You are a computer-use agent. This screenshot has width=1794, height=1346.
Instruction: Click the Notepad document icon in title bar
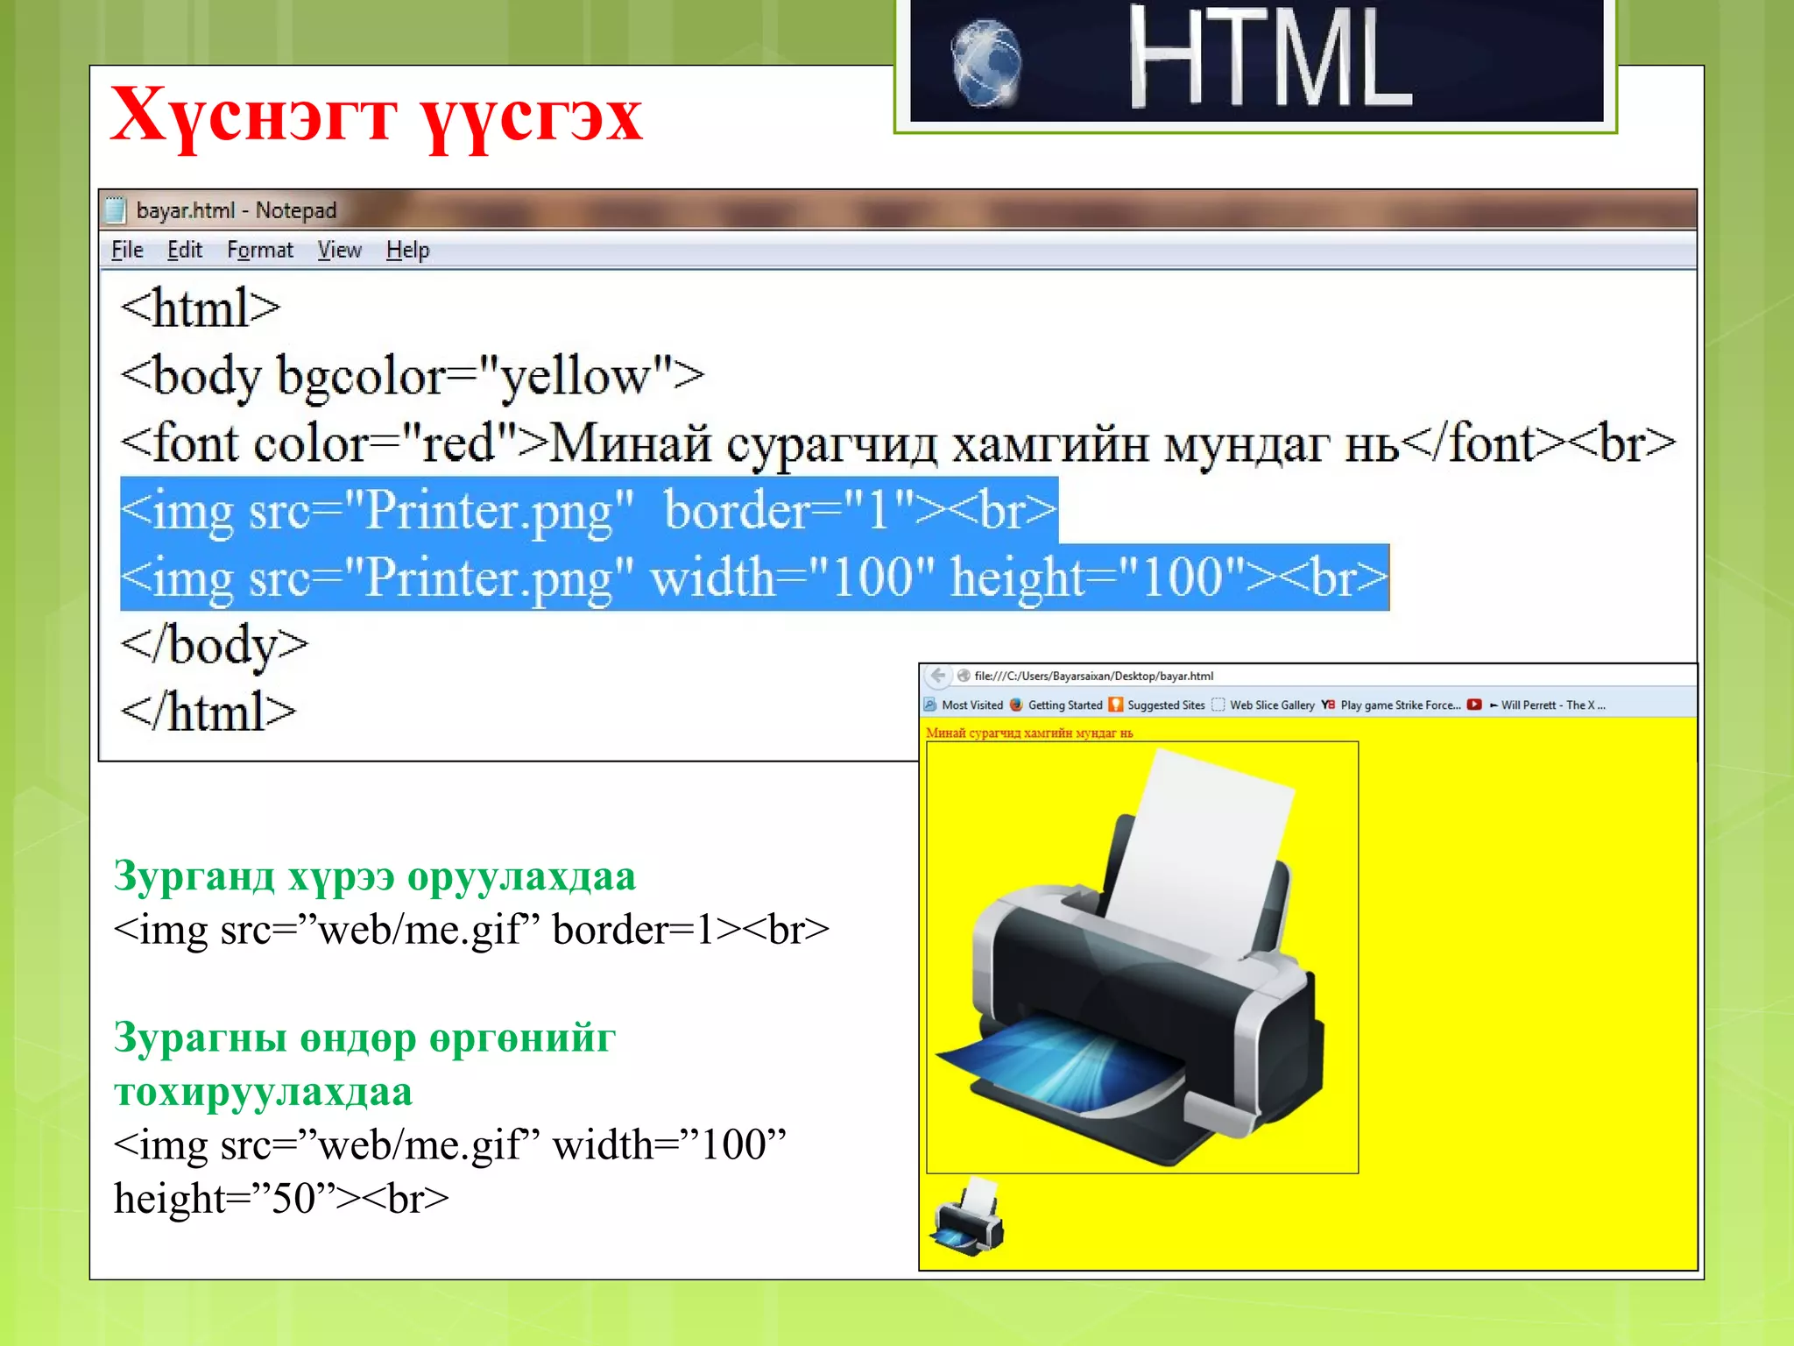click(x=116, y=210)
